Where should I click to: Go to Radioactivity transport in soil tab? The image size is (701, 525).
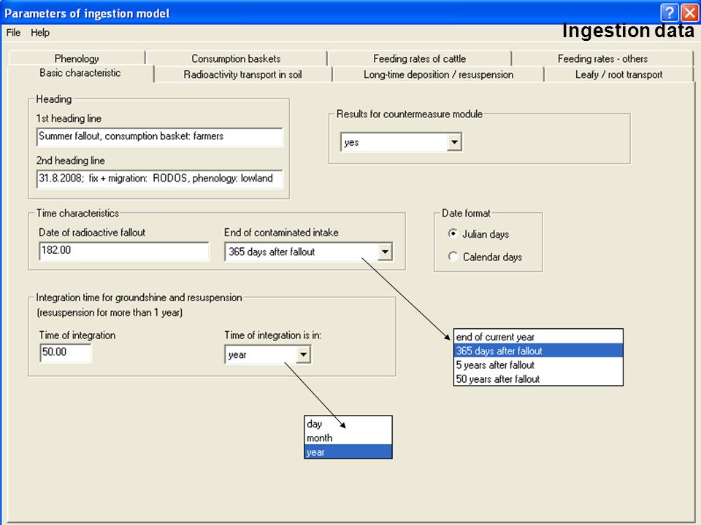[242, 74]
